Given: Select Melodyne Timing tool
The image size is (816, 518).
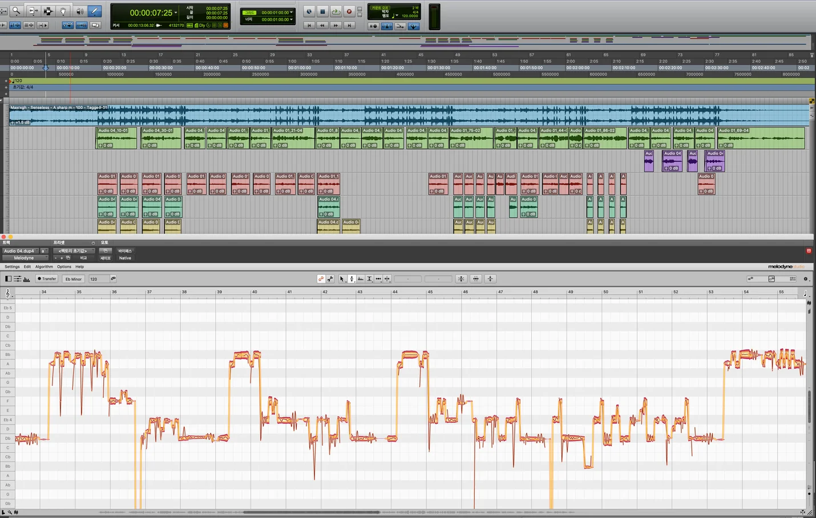Looking at the screenshot, I should [378, 279].
